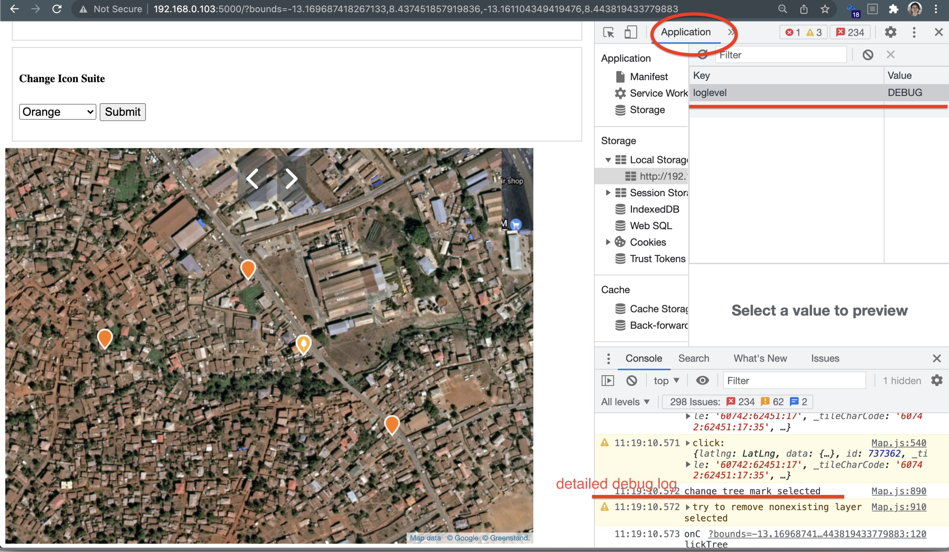The height and width of the screenshot is (552, 949).
Task: Share this page using the share icon
Action: tap(803, 9)
